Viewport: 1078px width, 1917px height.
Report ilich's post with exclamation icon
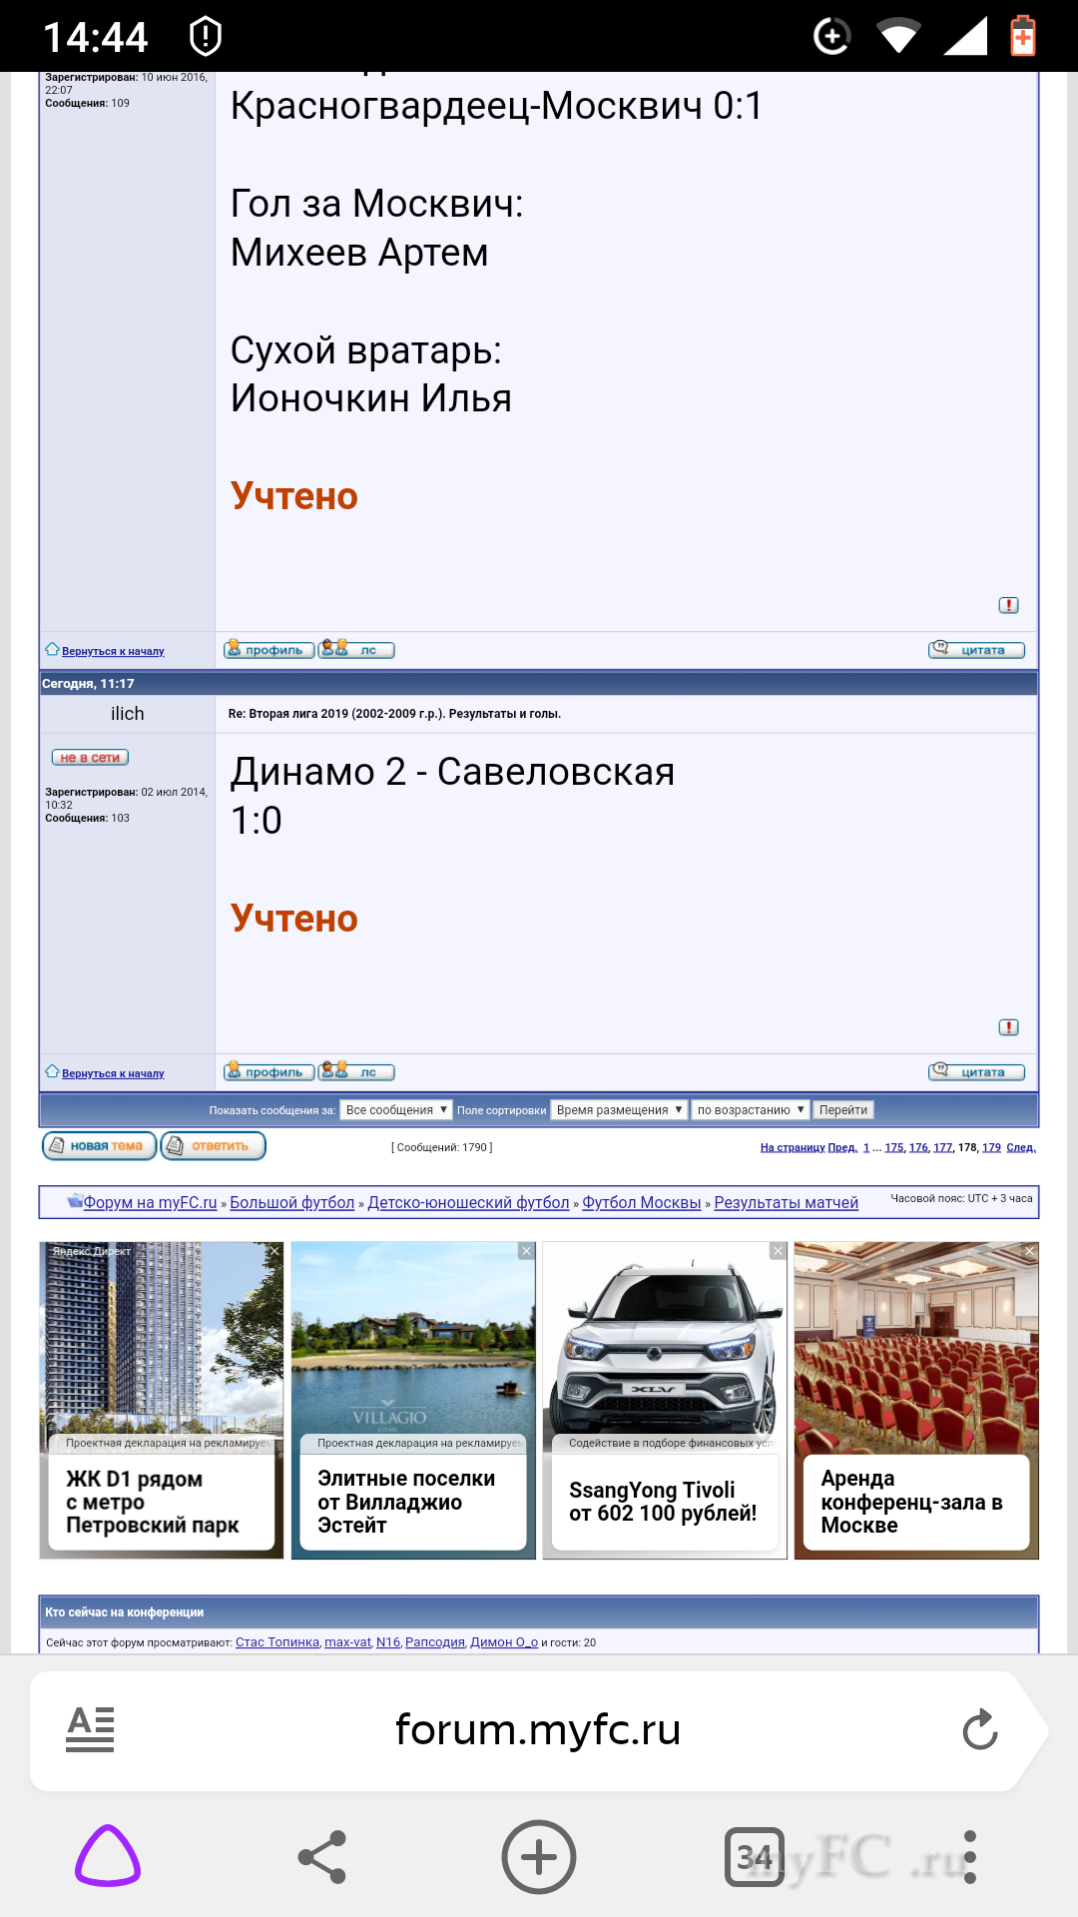1008,1027
